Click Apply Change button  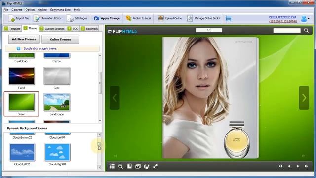(x=107, y=18)
